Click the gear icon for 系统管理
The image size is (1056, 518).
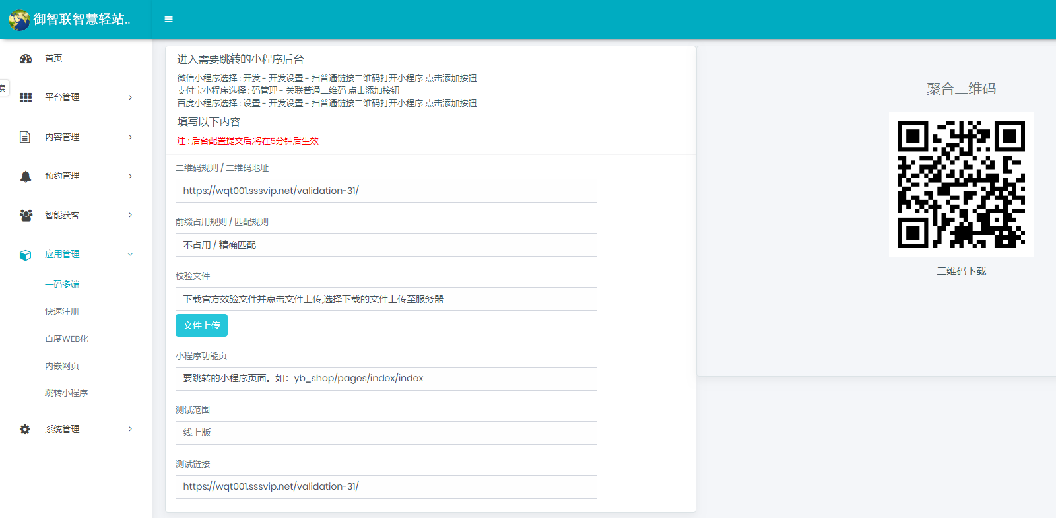tap(25, 430)
